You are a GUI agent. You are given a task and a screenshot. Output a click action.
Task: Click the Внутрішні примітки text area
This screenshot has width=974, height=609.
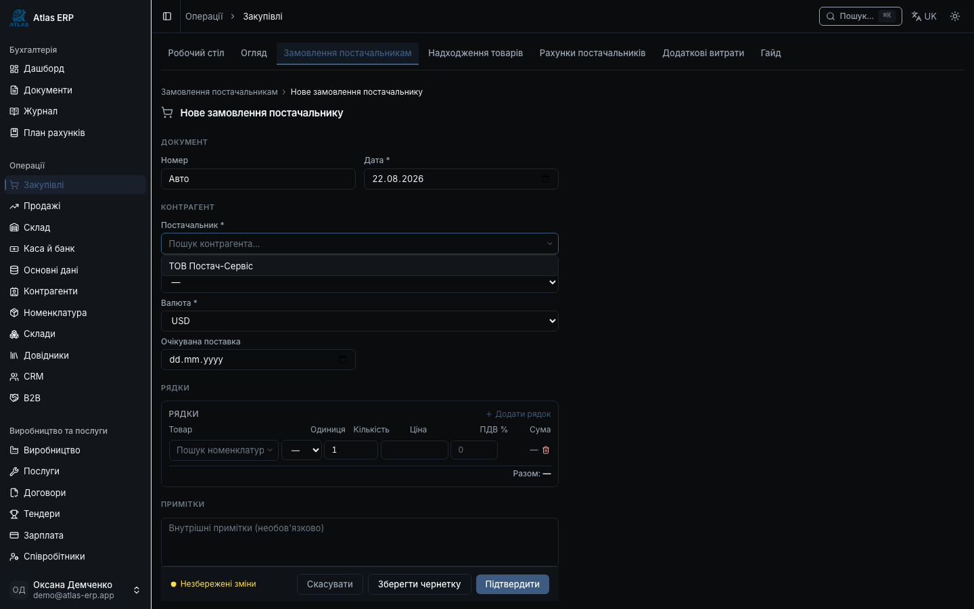[x=360, y=542]
